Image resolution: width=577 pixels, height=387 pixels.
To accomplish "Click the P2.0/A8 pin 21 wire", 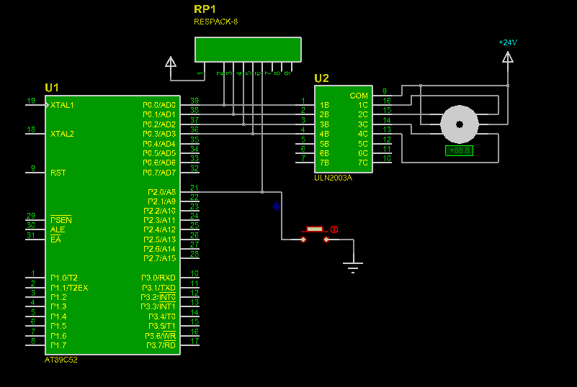I will tap(190, 191).
